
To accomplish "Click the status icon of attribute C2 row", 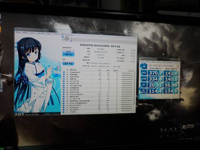I will [64, 97].
